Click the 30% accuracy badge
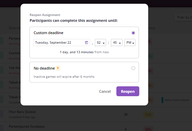The height and width of the screenshot is (131, 192). click(x=148, y=129)
